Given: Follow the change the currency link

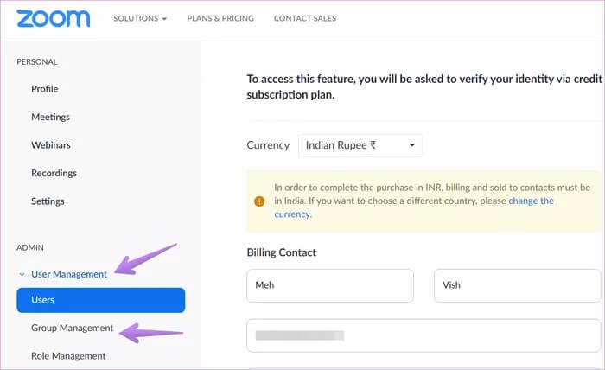Looking at the screenshot, I should tap(531, 201).
